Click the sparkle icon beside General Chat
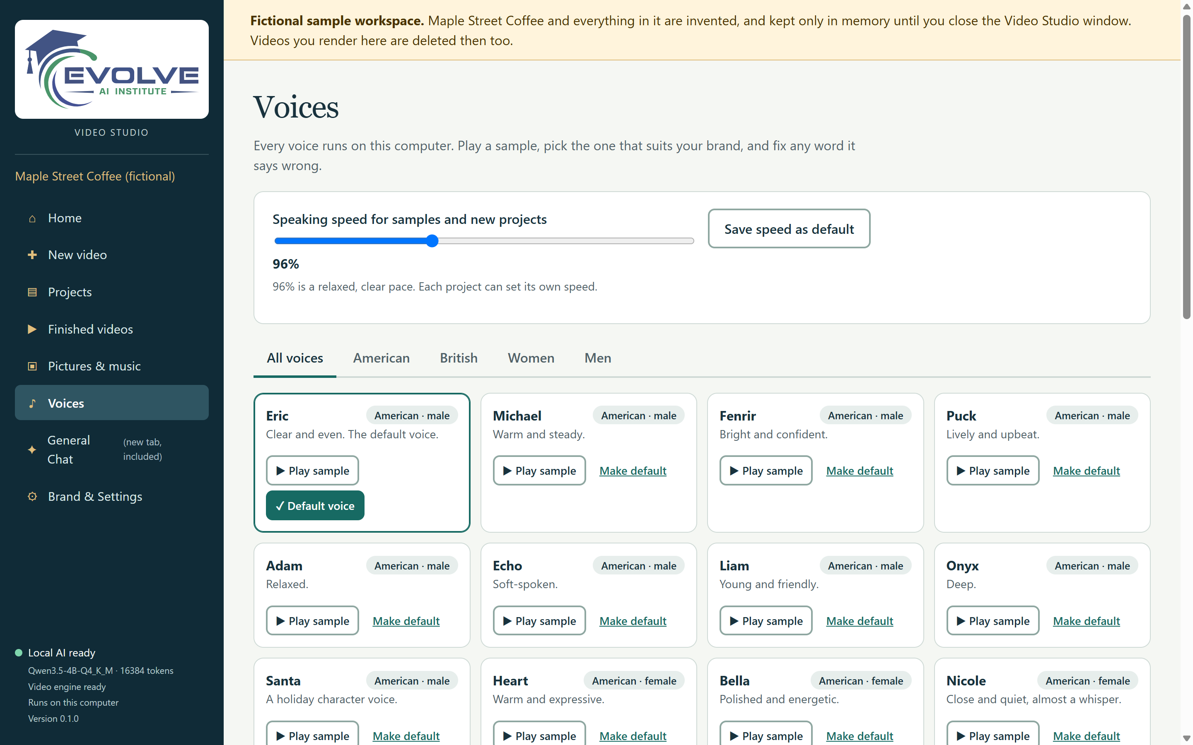This screenshot has width=1193, height=745. coord(32,449)
